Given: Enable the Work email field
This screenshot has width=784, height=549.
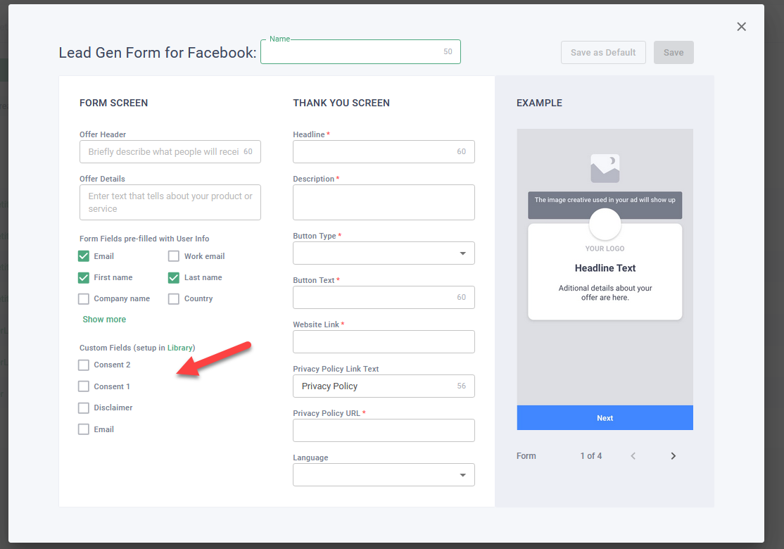Looking at the screenshot, I should click(174, 256).
